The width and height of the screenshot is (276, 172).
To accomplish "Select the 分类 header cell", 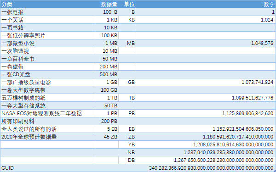I will pyautogui.click(x=47, y=4).
